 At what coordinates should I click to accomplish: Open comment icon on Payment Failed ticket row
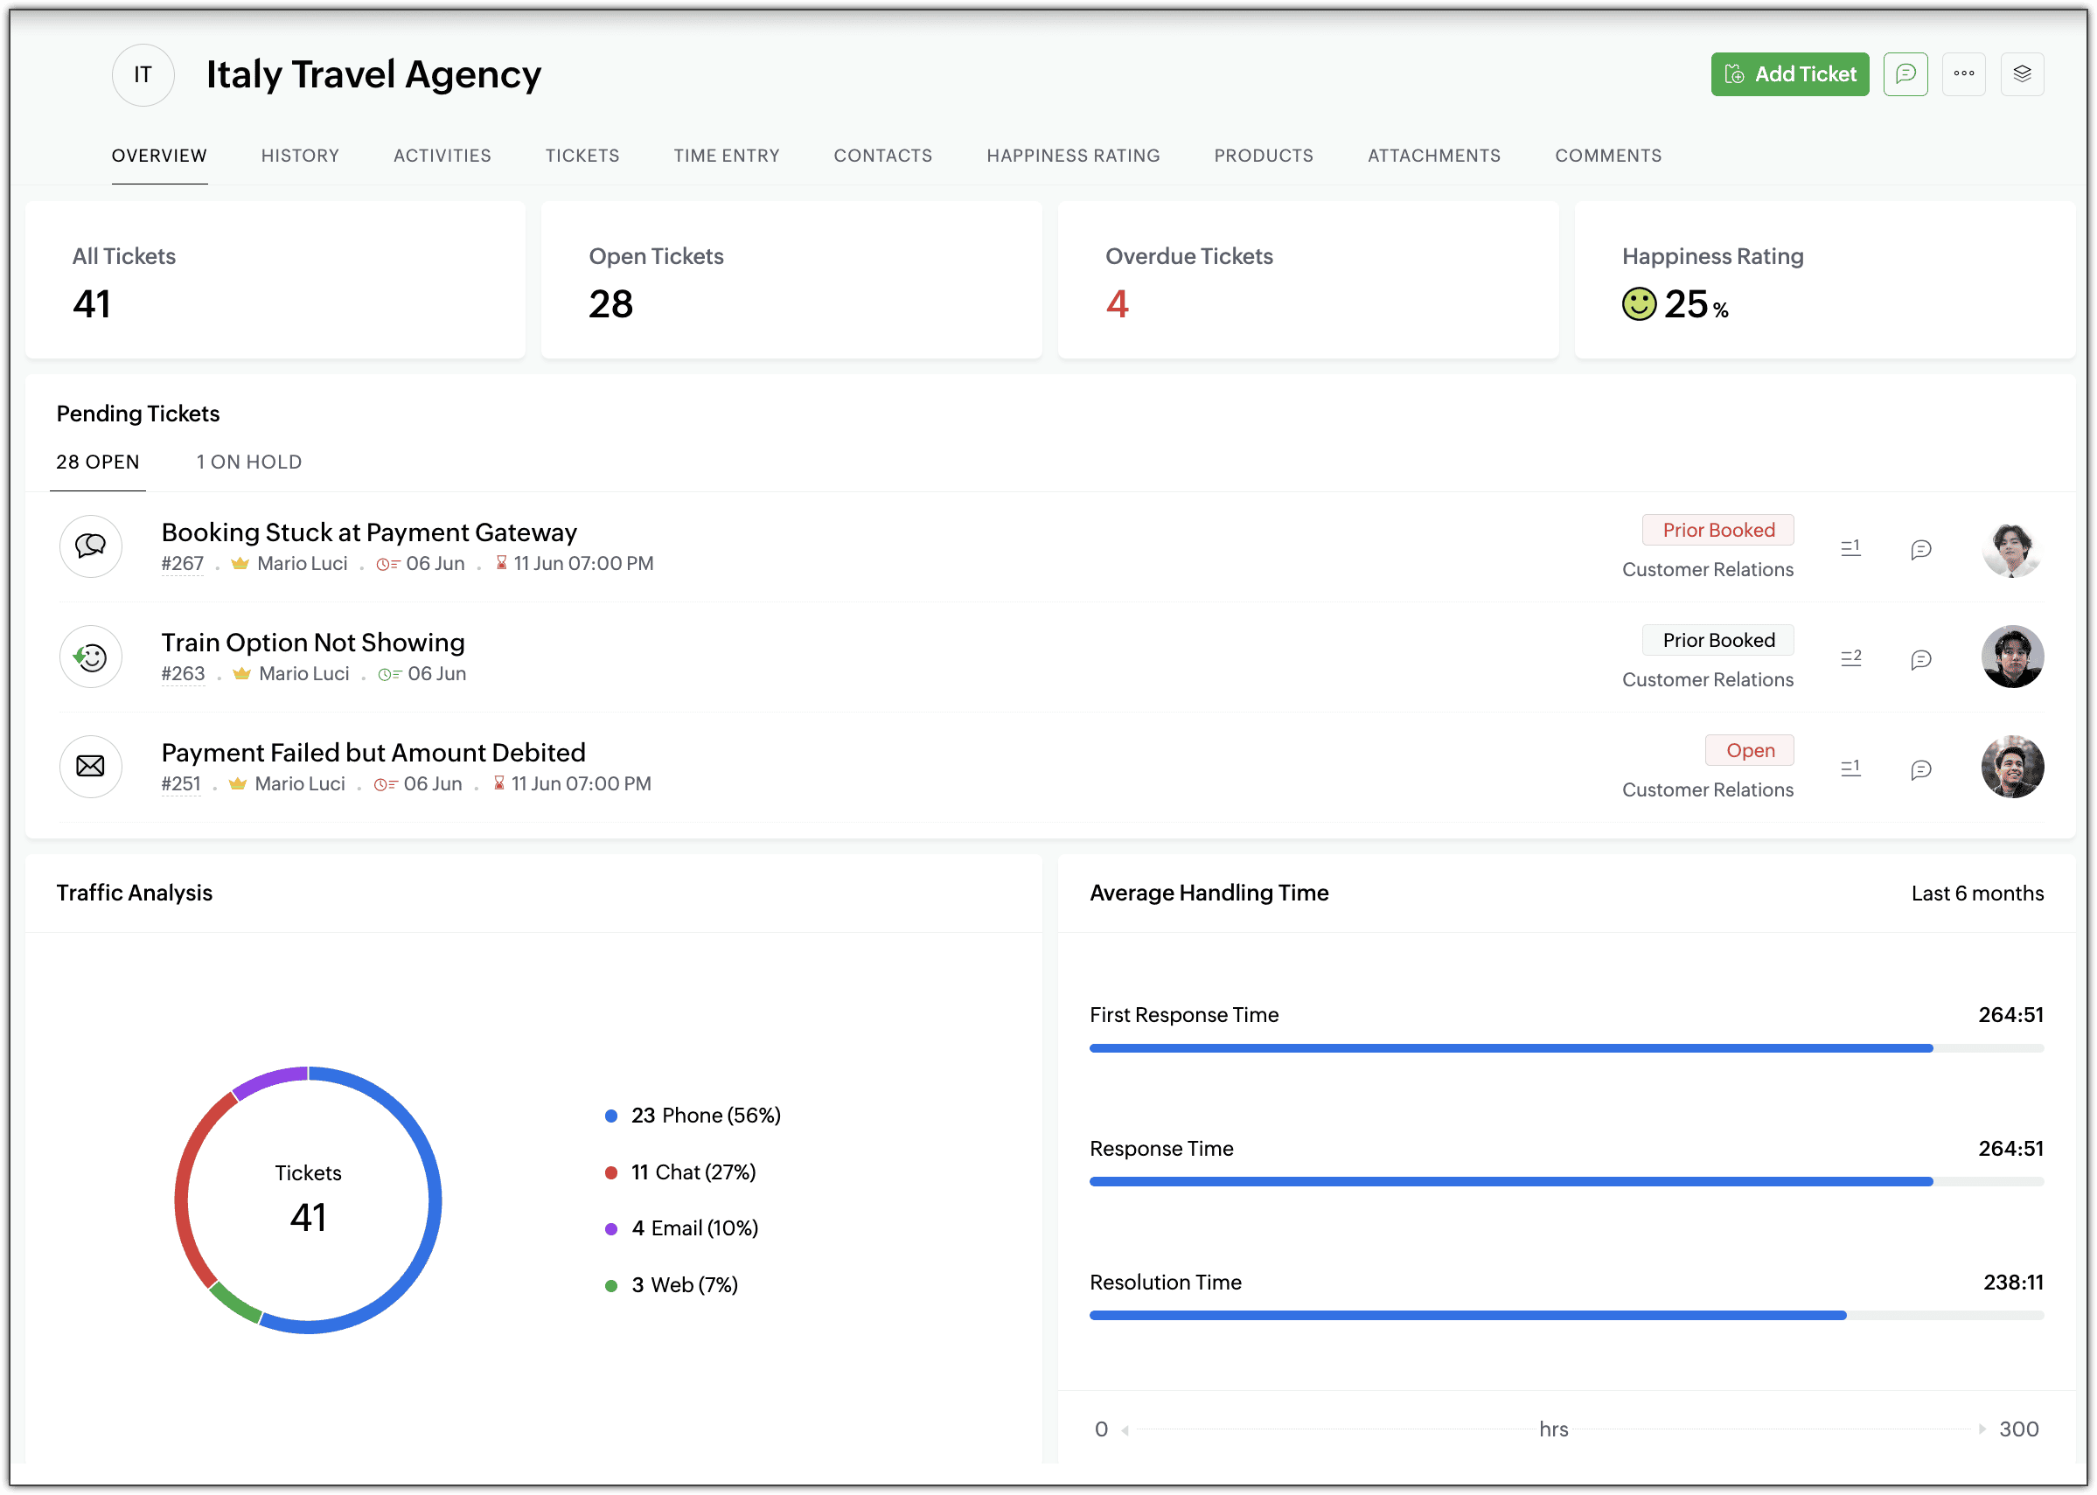pyautogui.click(x=1920, y=769)
